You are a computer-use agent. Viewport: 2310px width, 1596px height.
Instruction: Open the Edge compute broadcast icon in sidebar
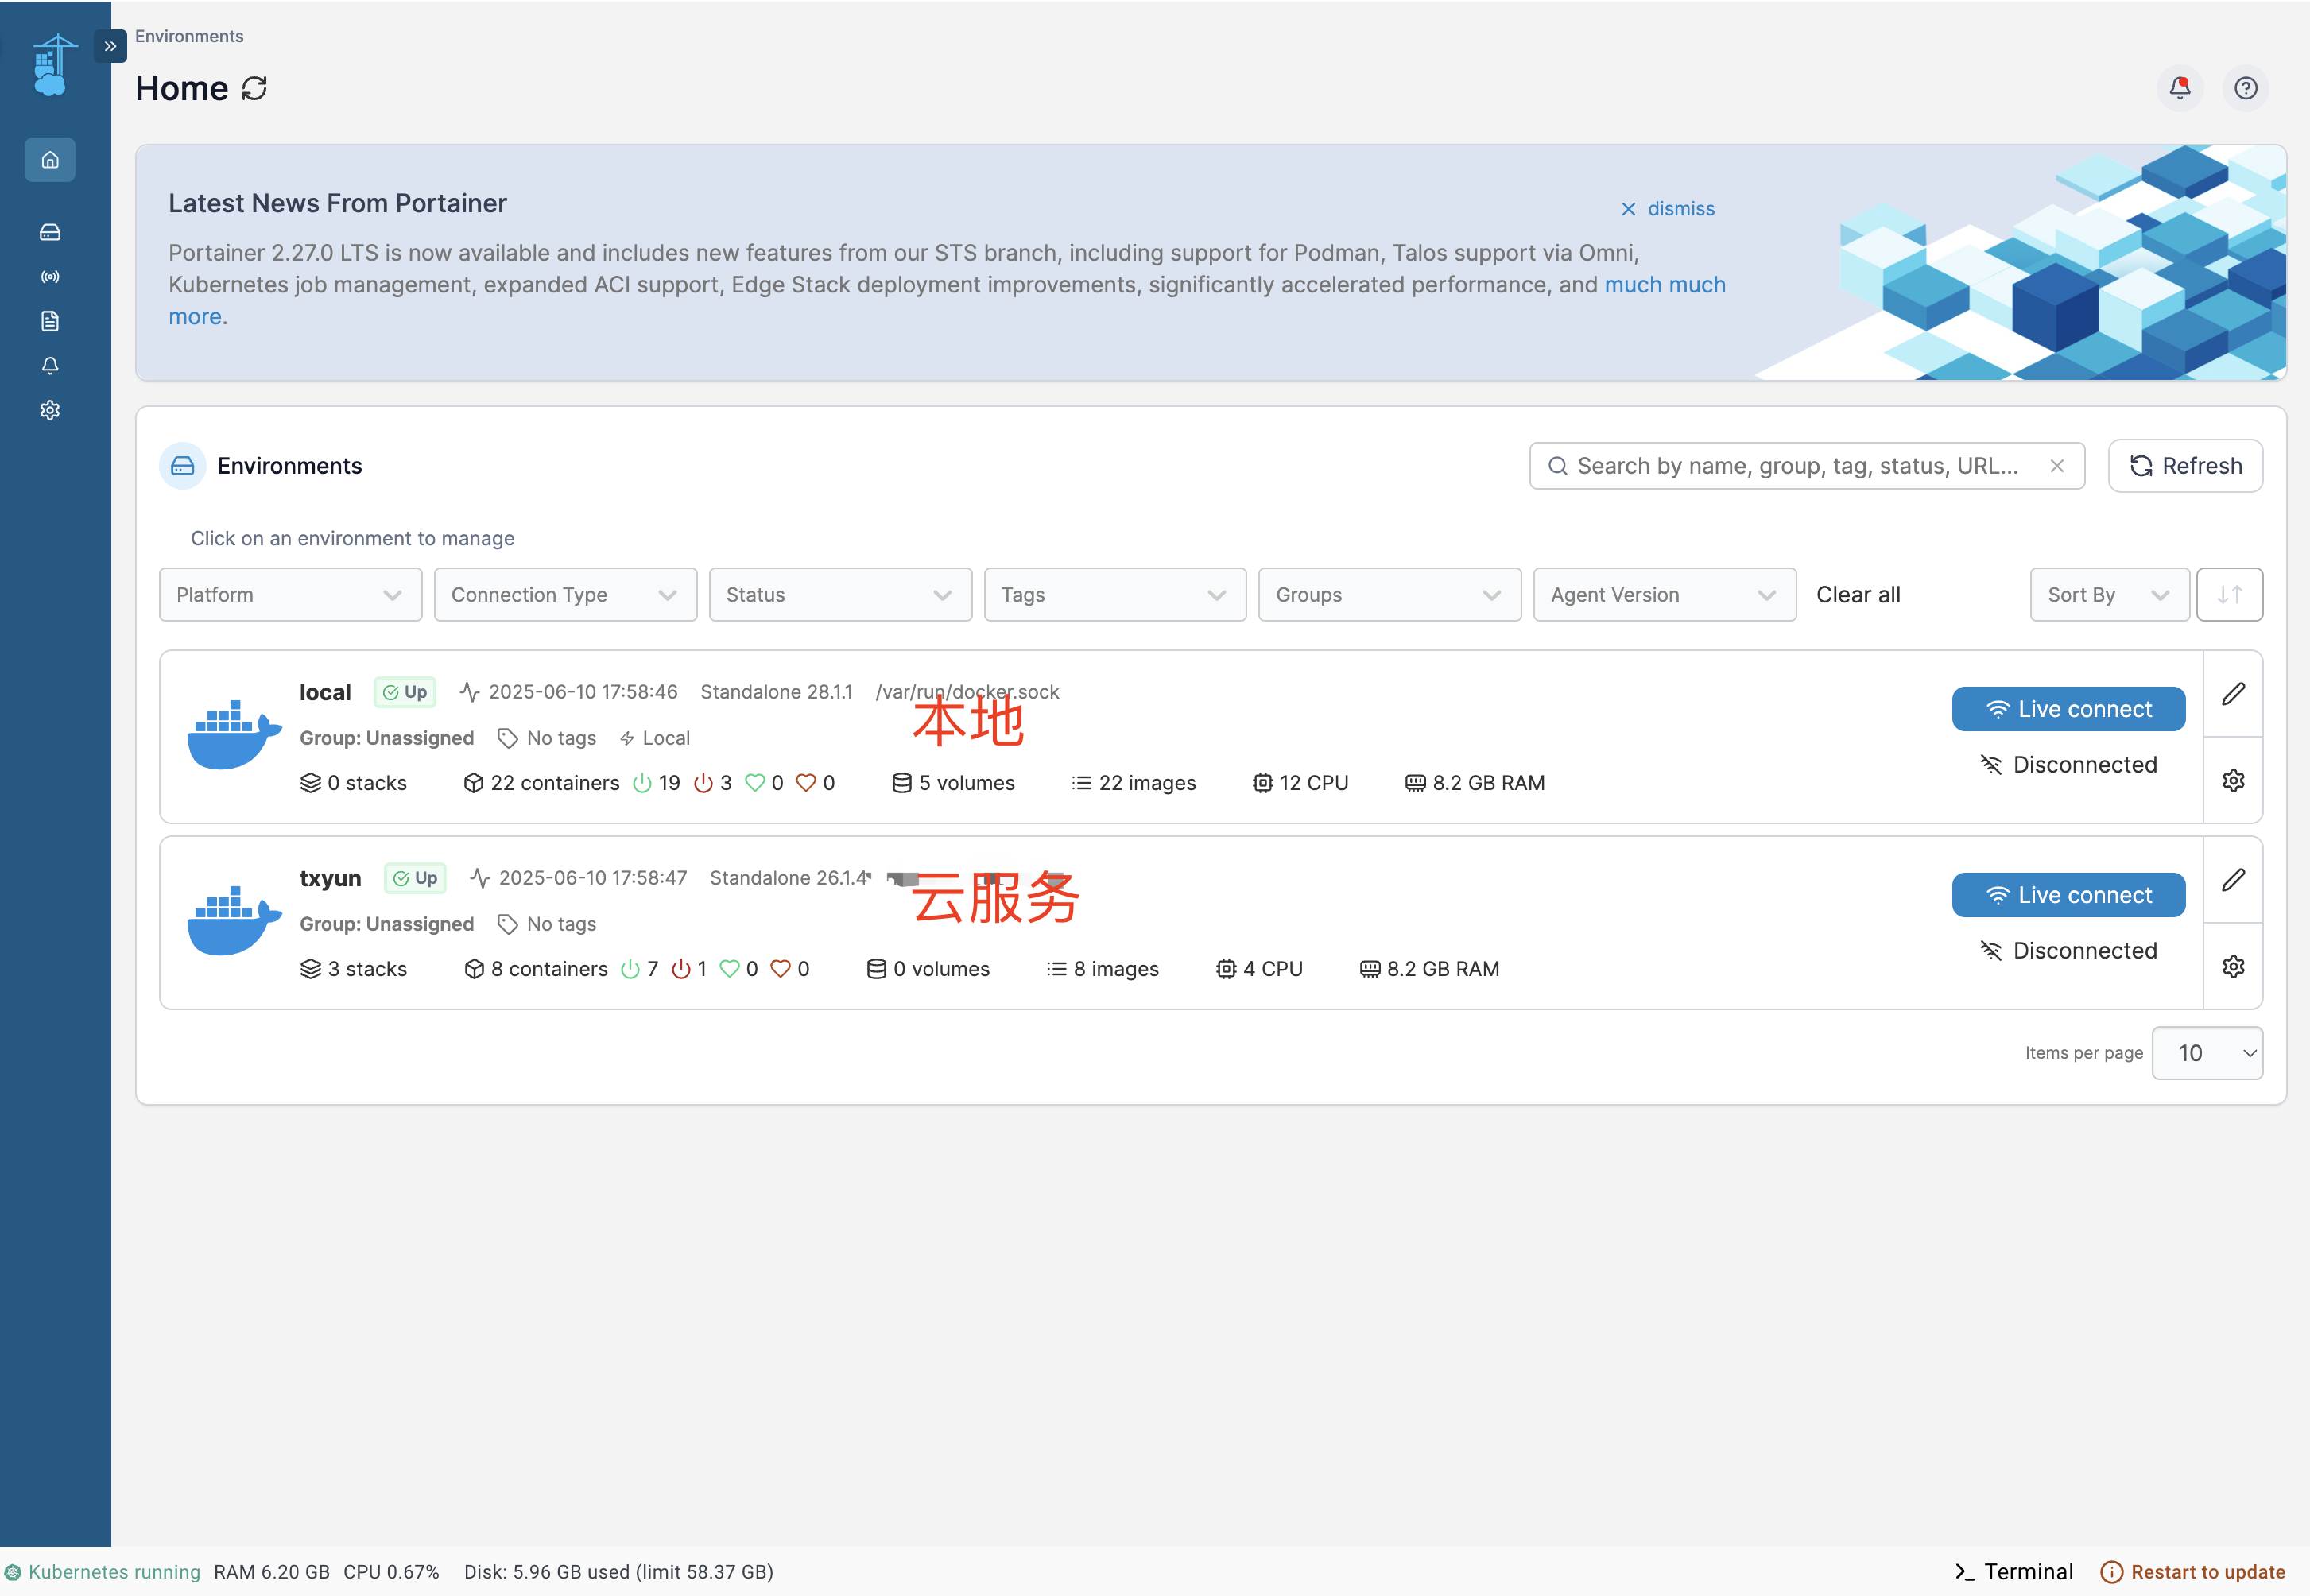point(50,277)
